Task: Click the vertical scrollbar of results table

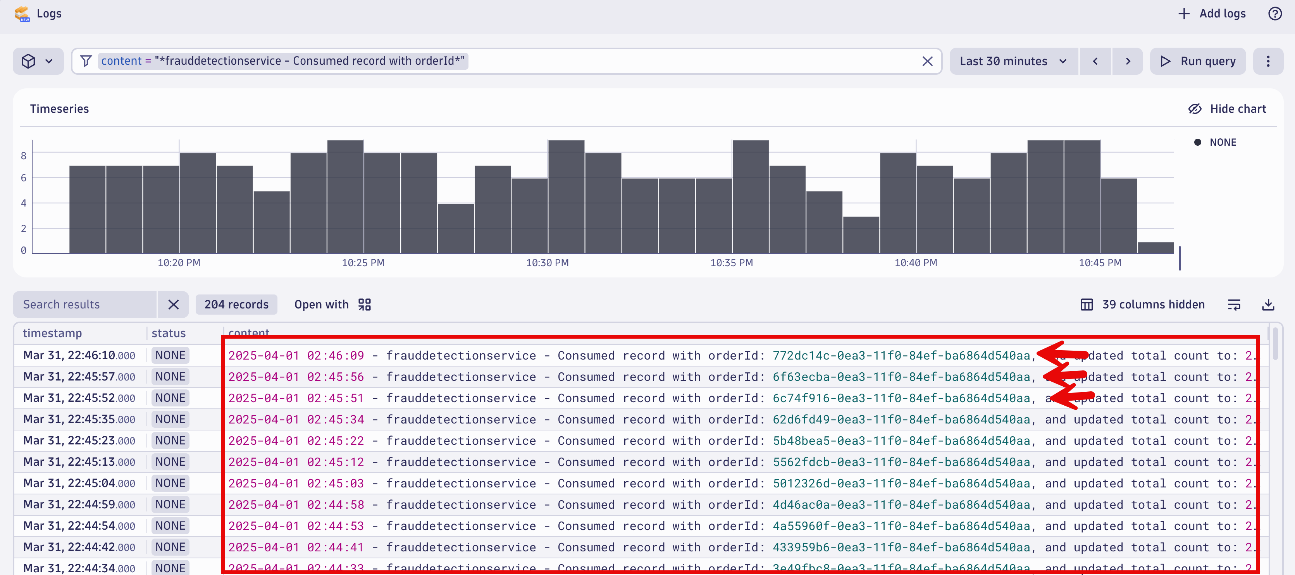Action: pyautogui.click(x=1275, y=343)
